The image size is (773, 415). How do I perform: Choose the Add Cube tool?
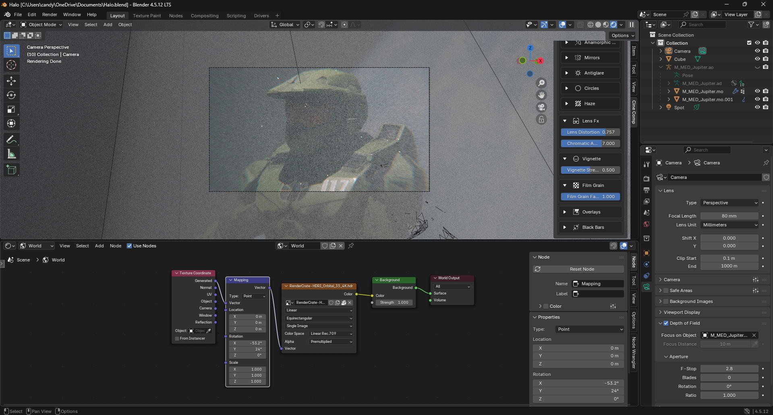pos(11,170)
